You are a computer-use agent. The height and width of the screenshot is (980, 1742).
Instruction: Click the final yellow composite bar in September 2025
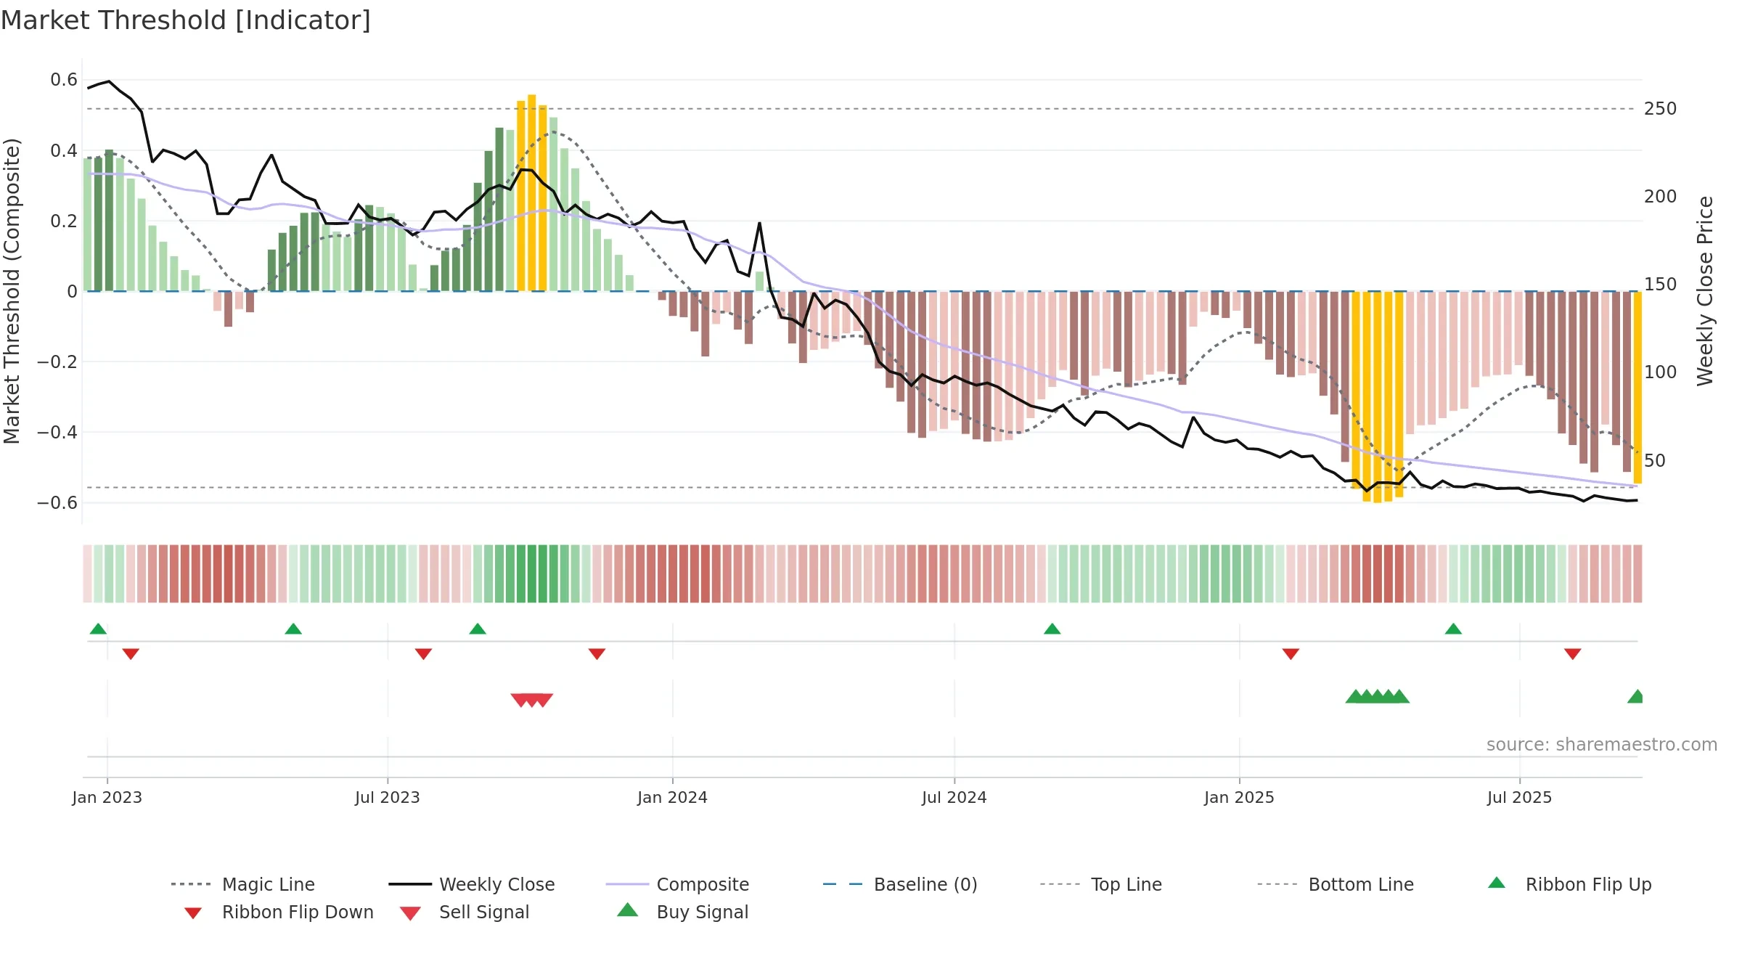click(x=1637, y=388)
